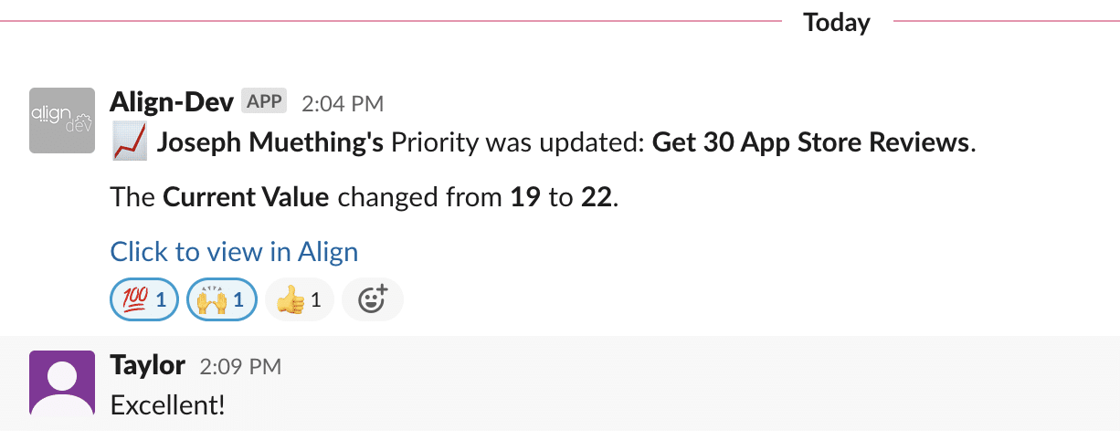Click Joseph Muething's name in message

(x=269, y=143)
